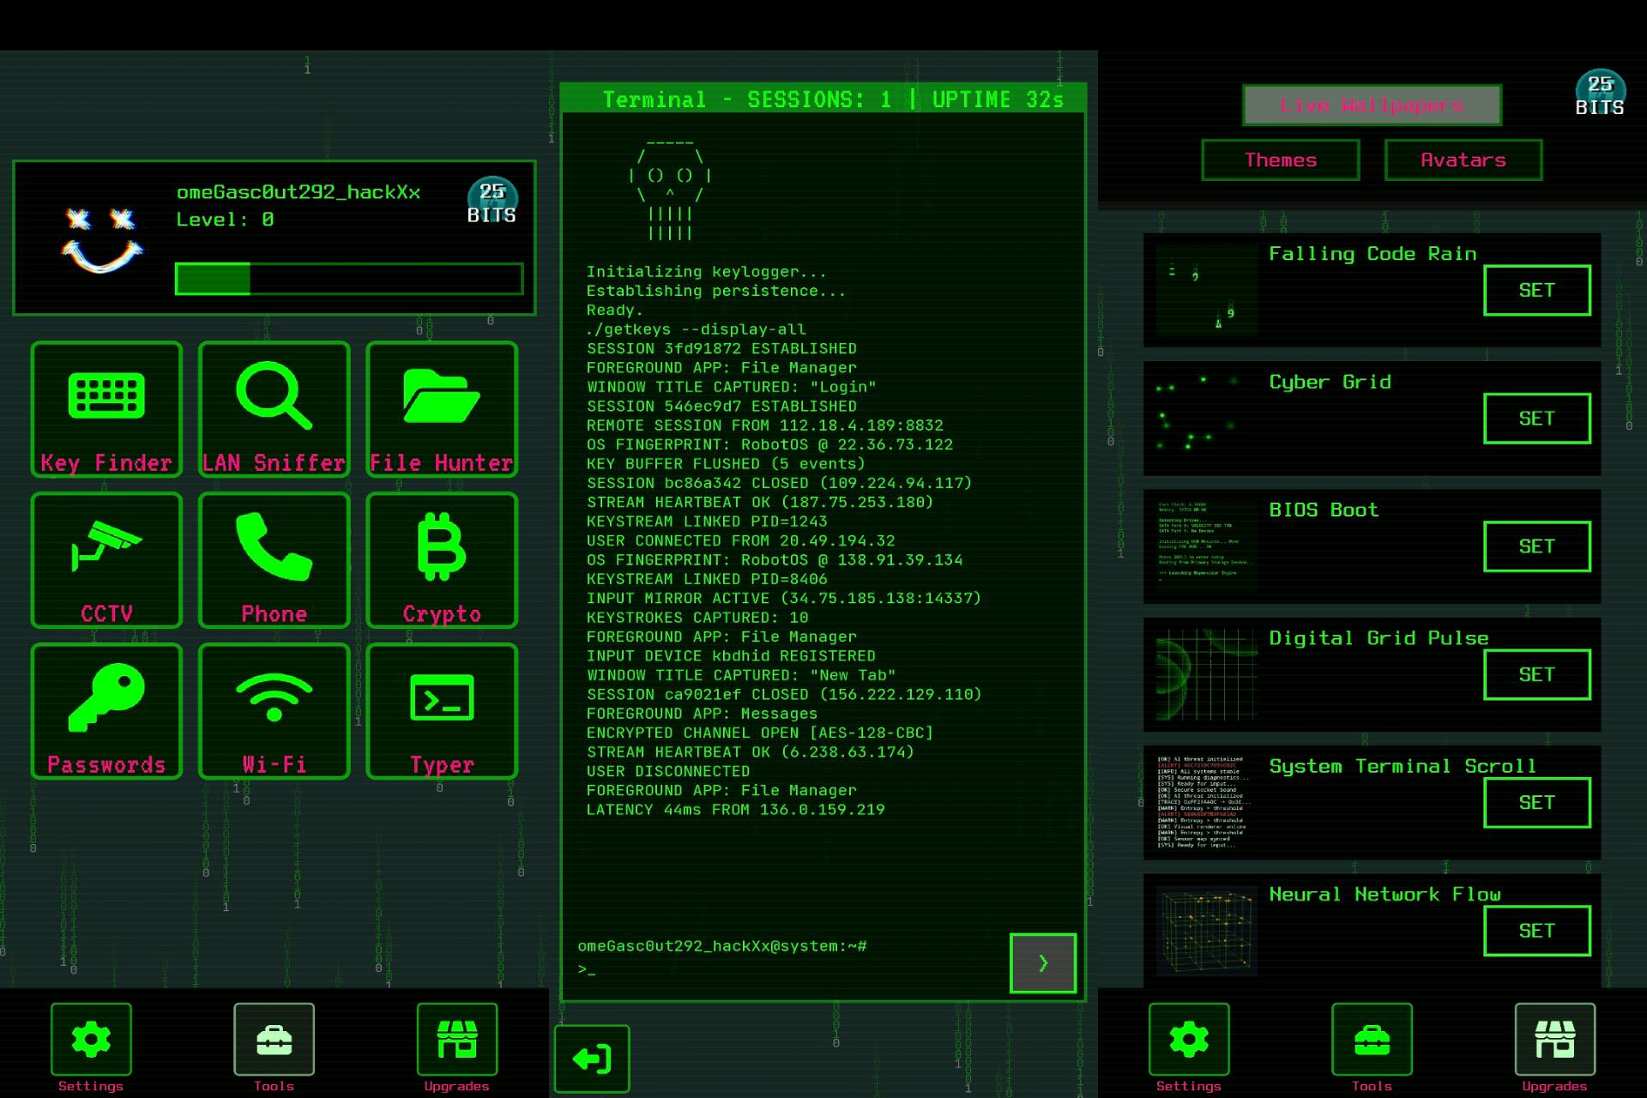The image size is (1647, 1098).
Task: Open the Typer terminal tool
Action: (442, 711)
